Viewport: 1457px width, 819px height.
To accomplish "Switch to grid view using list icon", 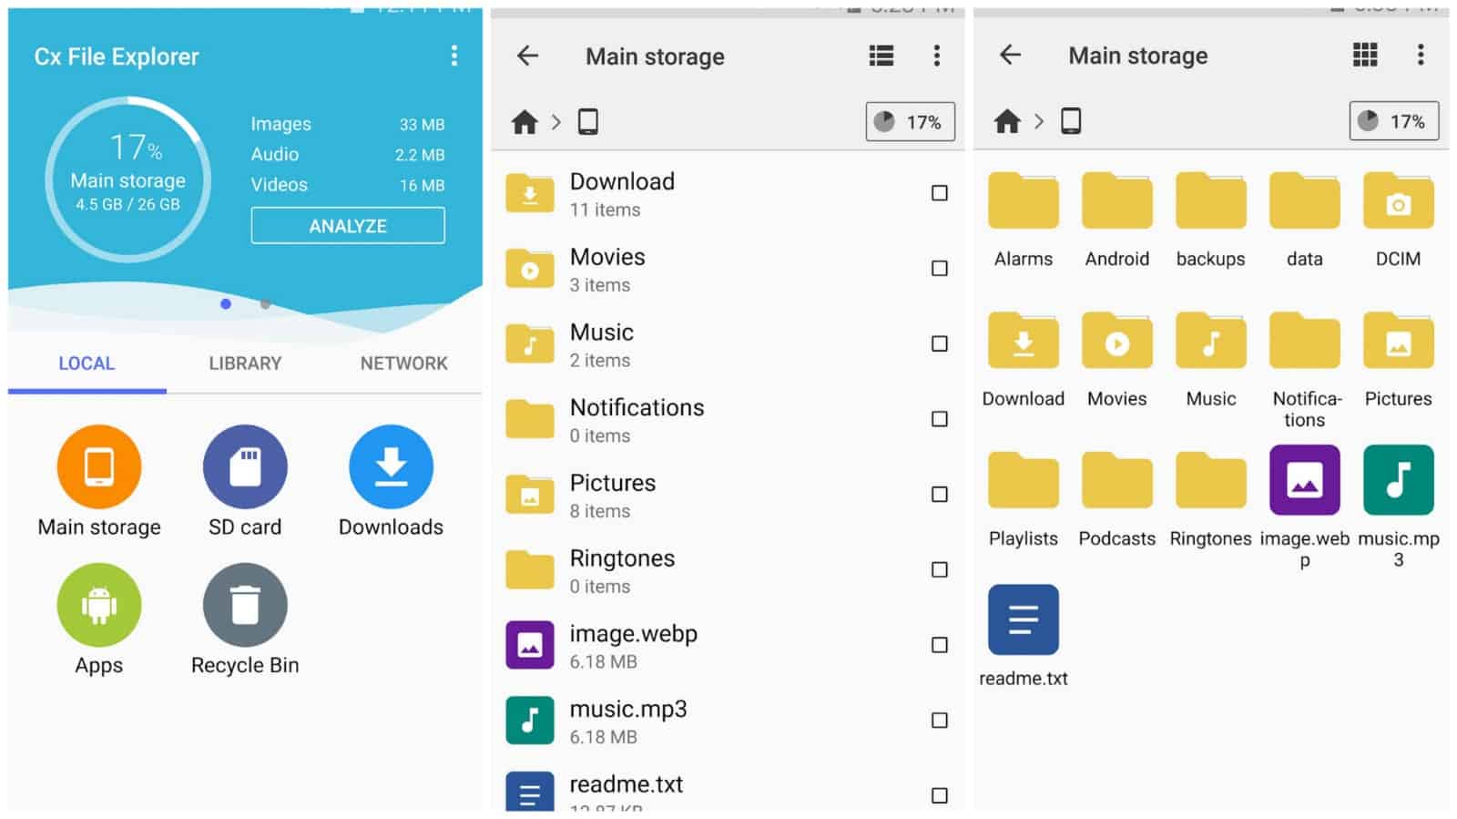I will [881, 56].
